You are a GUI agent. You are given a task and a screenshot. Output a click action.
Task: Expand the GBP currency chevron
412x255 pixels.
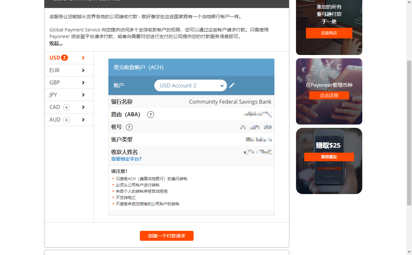tap(83, 82)
